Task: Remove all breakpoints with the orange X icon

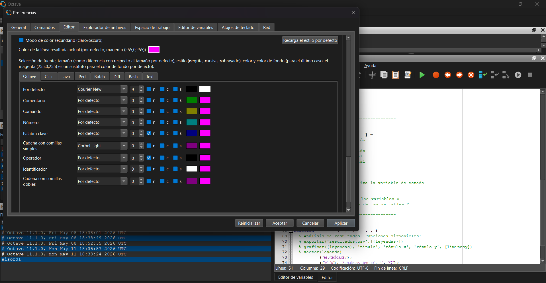Action: (471, 75)
